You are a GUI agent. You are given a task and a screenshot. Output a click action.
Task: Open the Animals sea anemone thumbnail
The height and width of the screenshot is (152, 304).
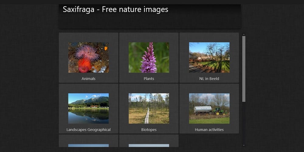(88, 57)
